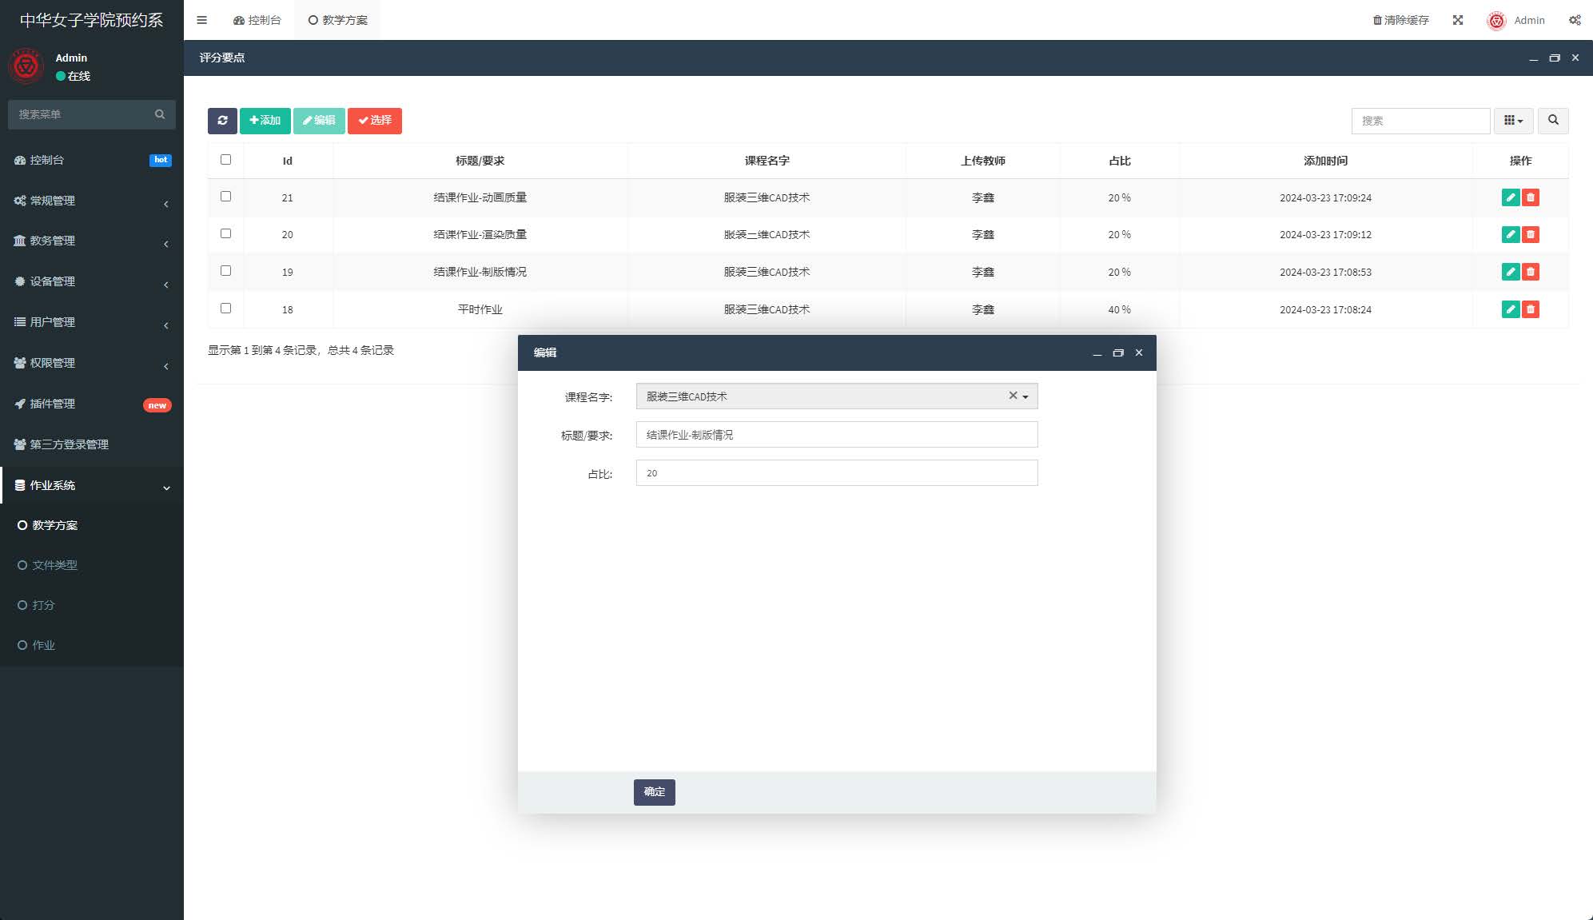Viewport: 1593px width, 920px height.
Task: Click the green edit pencil for row 19
Action: pos(1510,272)
